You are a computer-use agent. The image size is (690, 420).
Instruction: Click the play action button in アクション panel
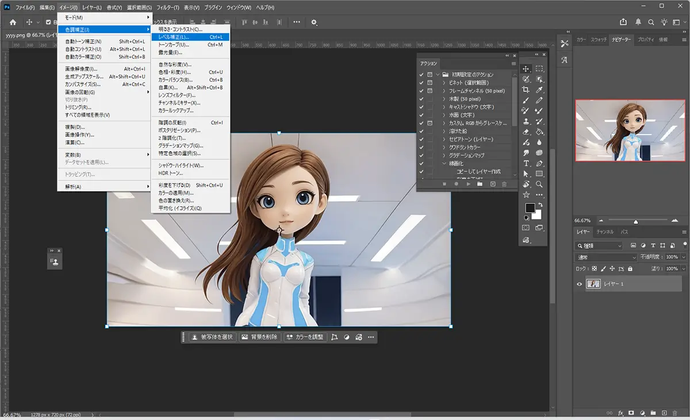(x=469, y=184)
